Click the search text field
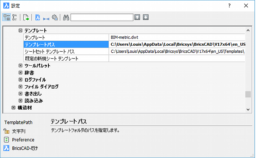Screen dimensions: 256x158 pyautogui.click(x=102, y=17)
